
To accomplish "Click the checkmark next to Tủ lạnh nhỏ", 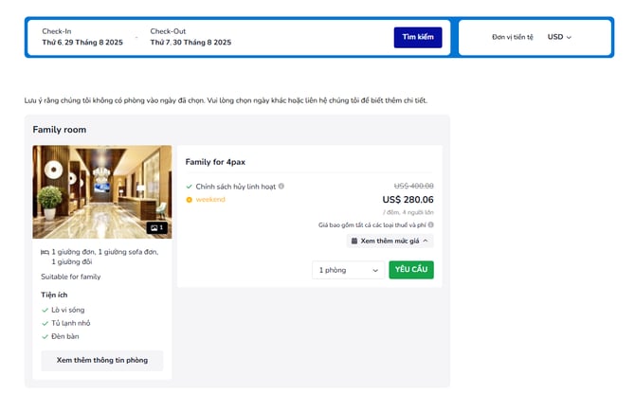I will point(45,323).
